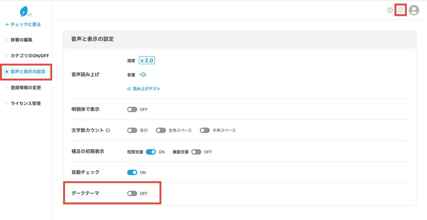This screenshot has width=427, height=220.
Task: Toggle 明朝体で表示 switch
Action: point(132,109)
